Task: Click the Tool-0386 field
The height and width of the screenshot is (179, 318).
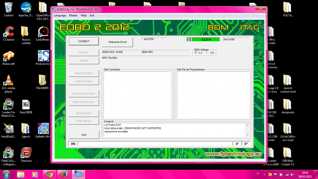Action: (236, 39)
